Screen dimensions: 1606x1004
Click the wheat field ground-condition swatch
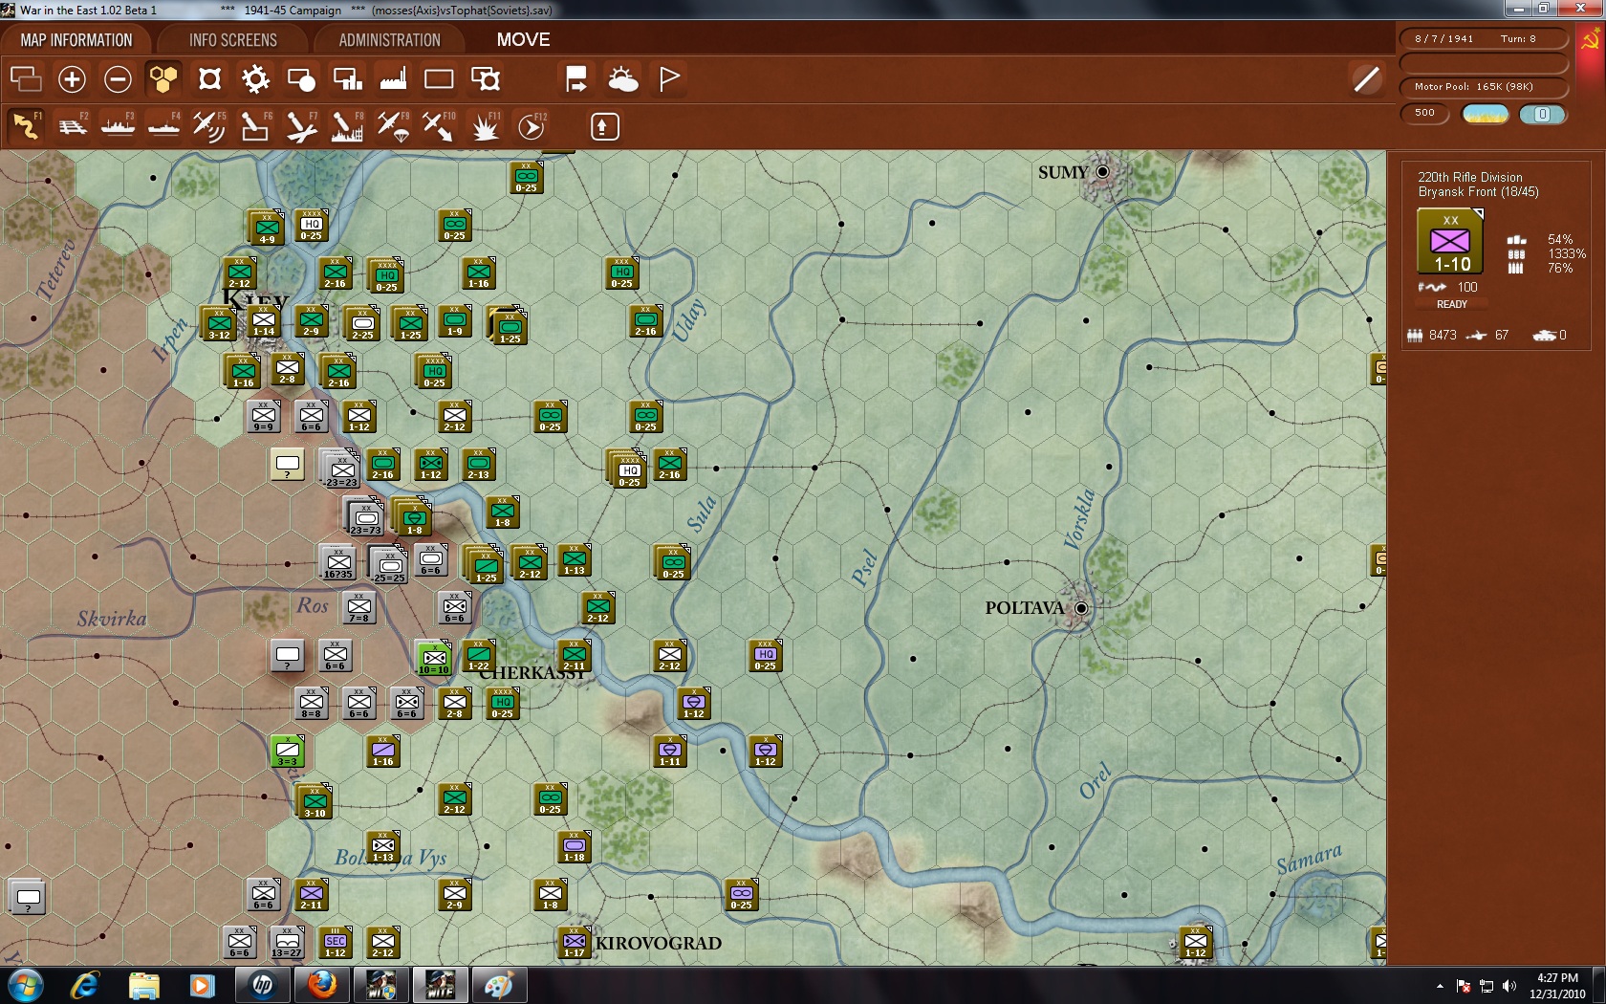1485,114
